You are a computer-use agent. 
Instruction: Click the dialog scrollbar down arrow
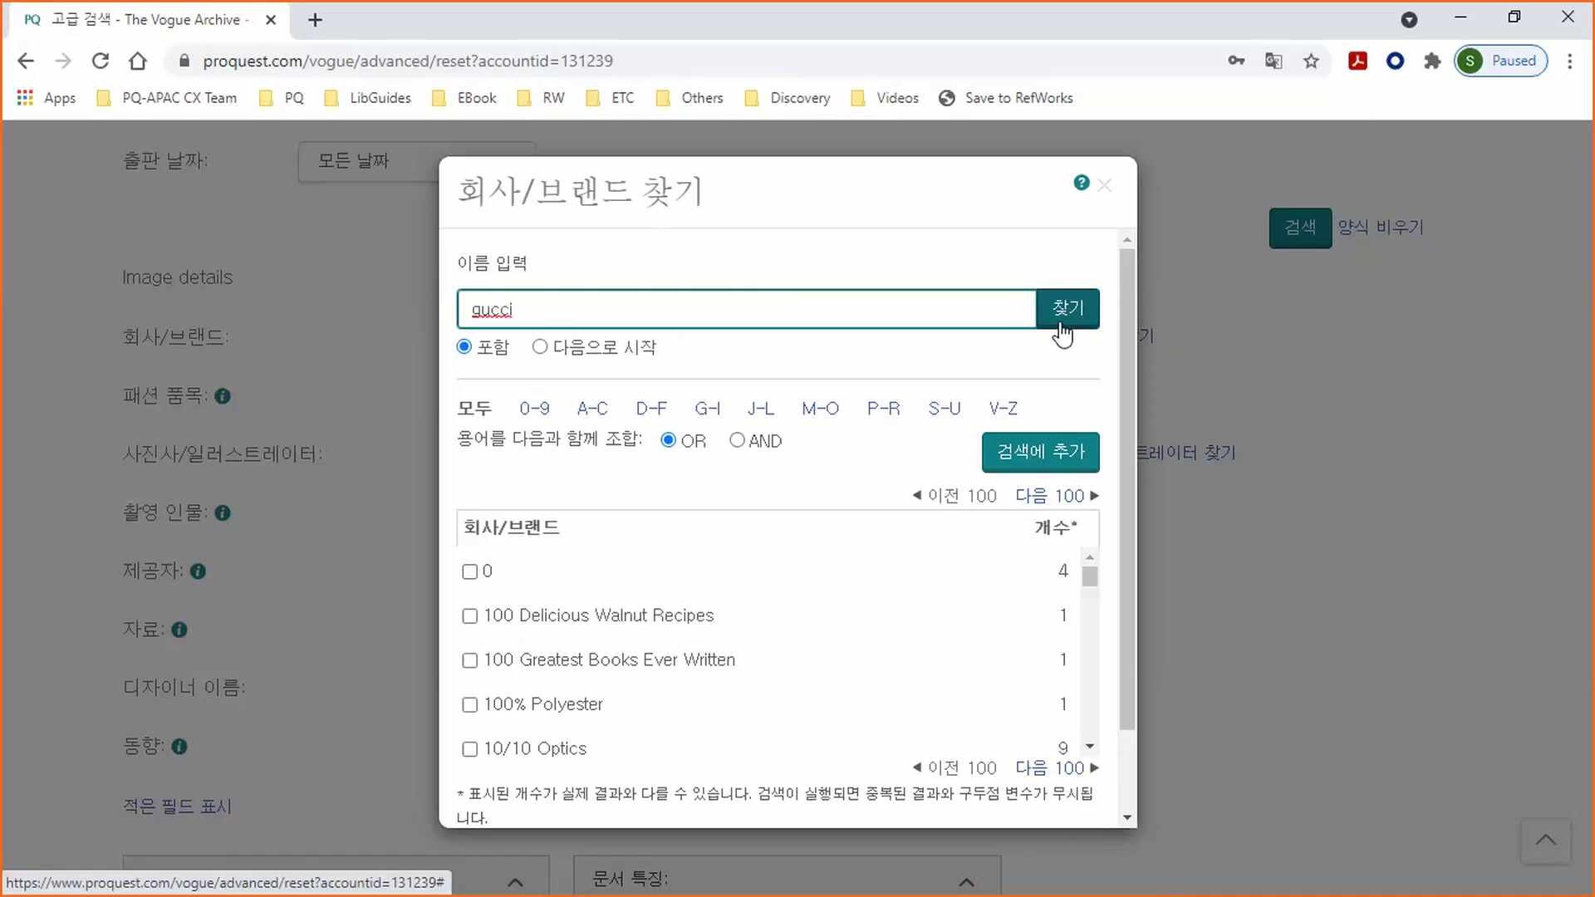1127,818
